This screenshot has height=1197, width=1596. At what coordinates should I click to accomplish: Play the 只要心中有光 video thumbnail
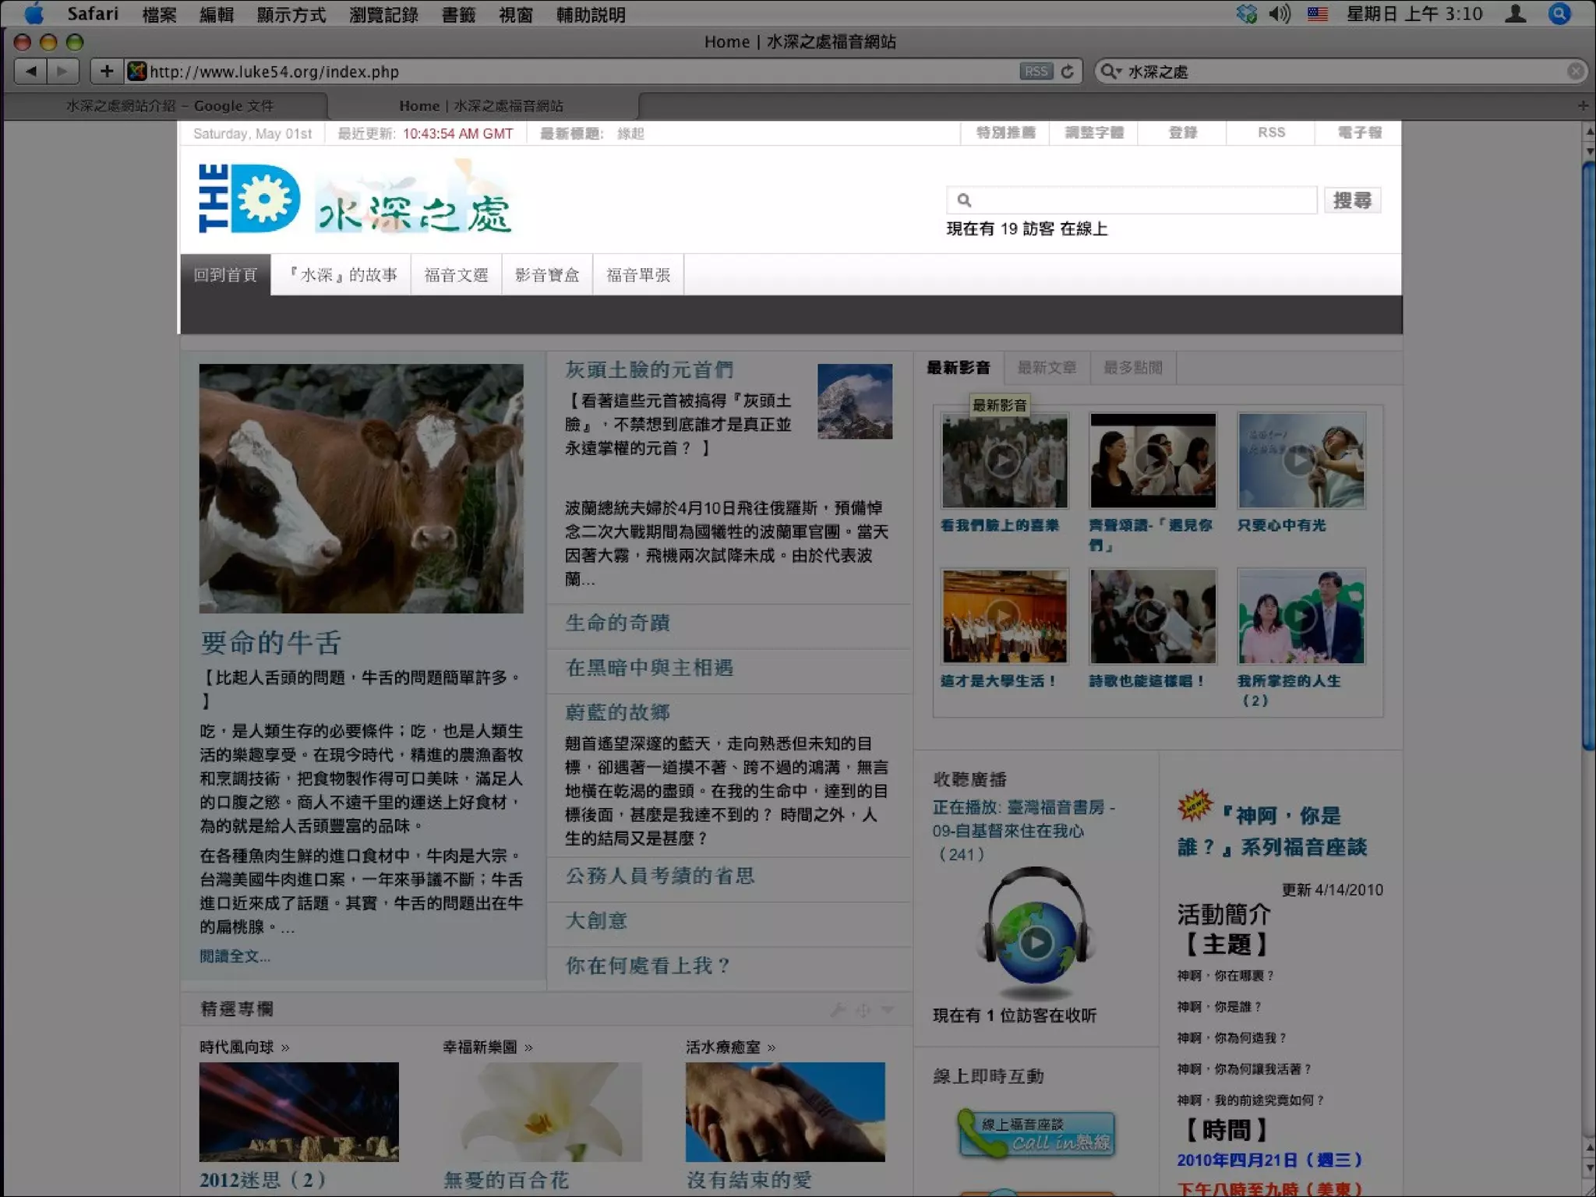pos(1300,461)
